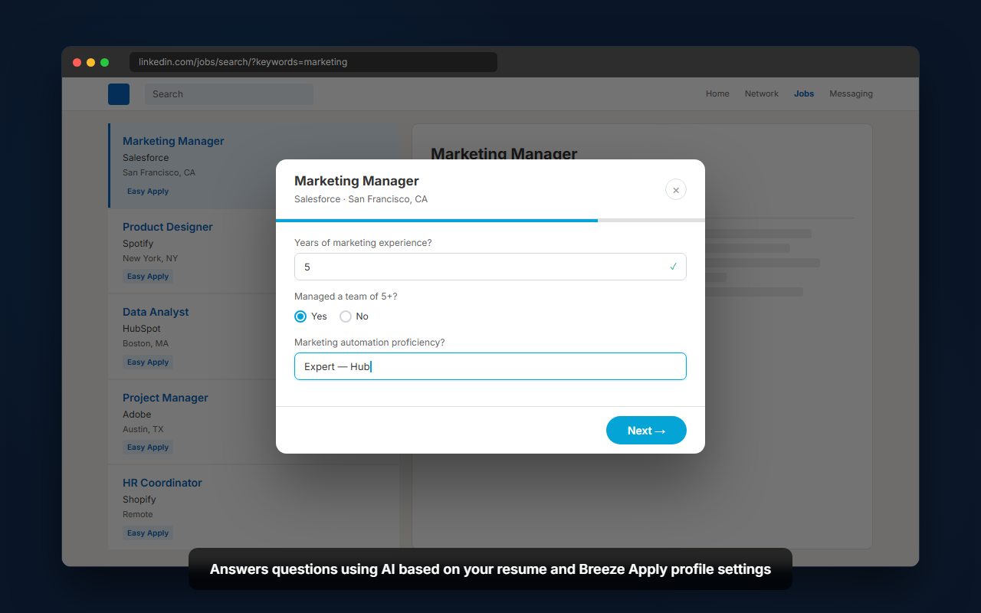Select the Data Analyst job at HubSpot
Screen dimensions: 981x613
(x=156, y=312)
